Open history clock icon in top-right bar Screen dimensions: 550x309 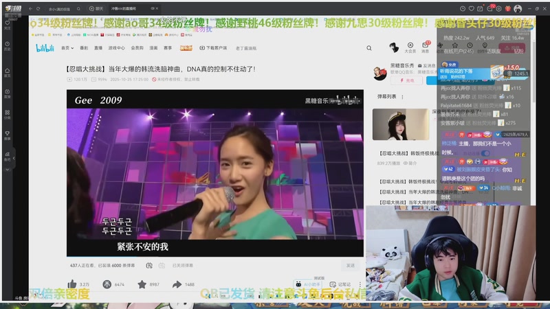click(463, 8)
